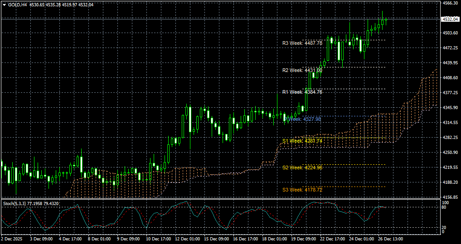The width and height of the screenshot is (461, 244).
Task: Click the S3 Week: 4178.72 support label
Action: point(302,190)
